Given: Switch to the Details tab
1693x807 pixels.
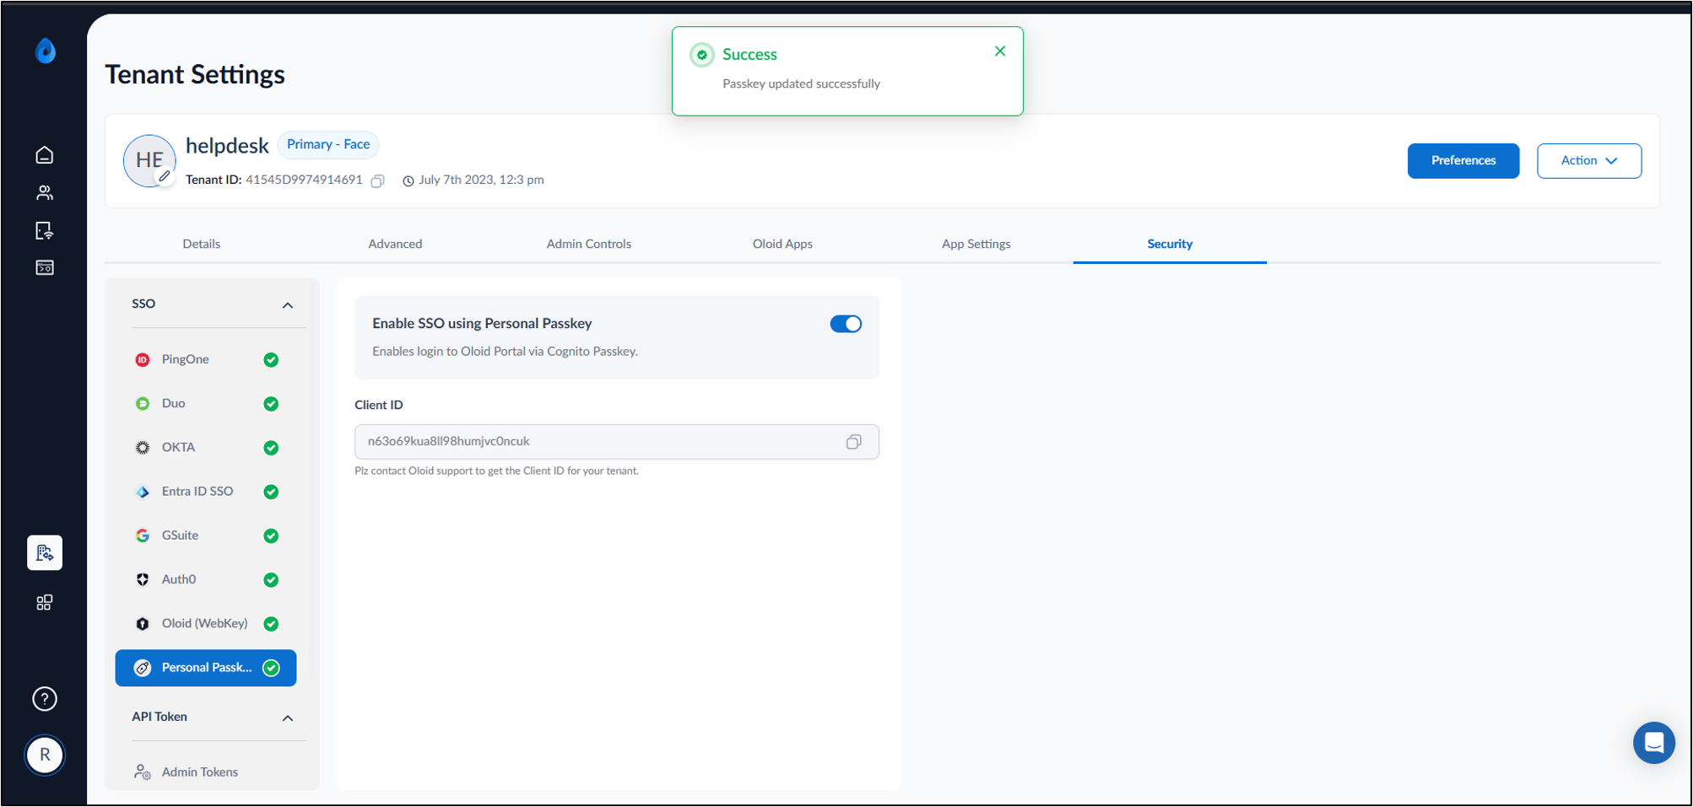Looking at the screenshot, I should pyautogui.click(x=202, y=244).
